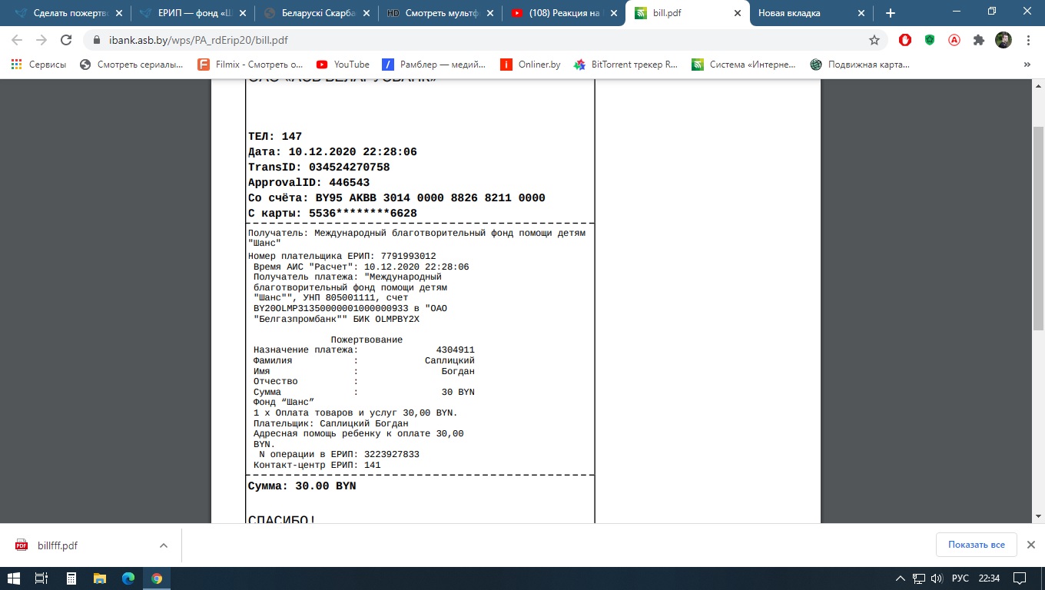The height and width of the screenshot is (590, 1045).
Task: Open the Adobe Acrobat extension icon
Action: coord(954,40)
